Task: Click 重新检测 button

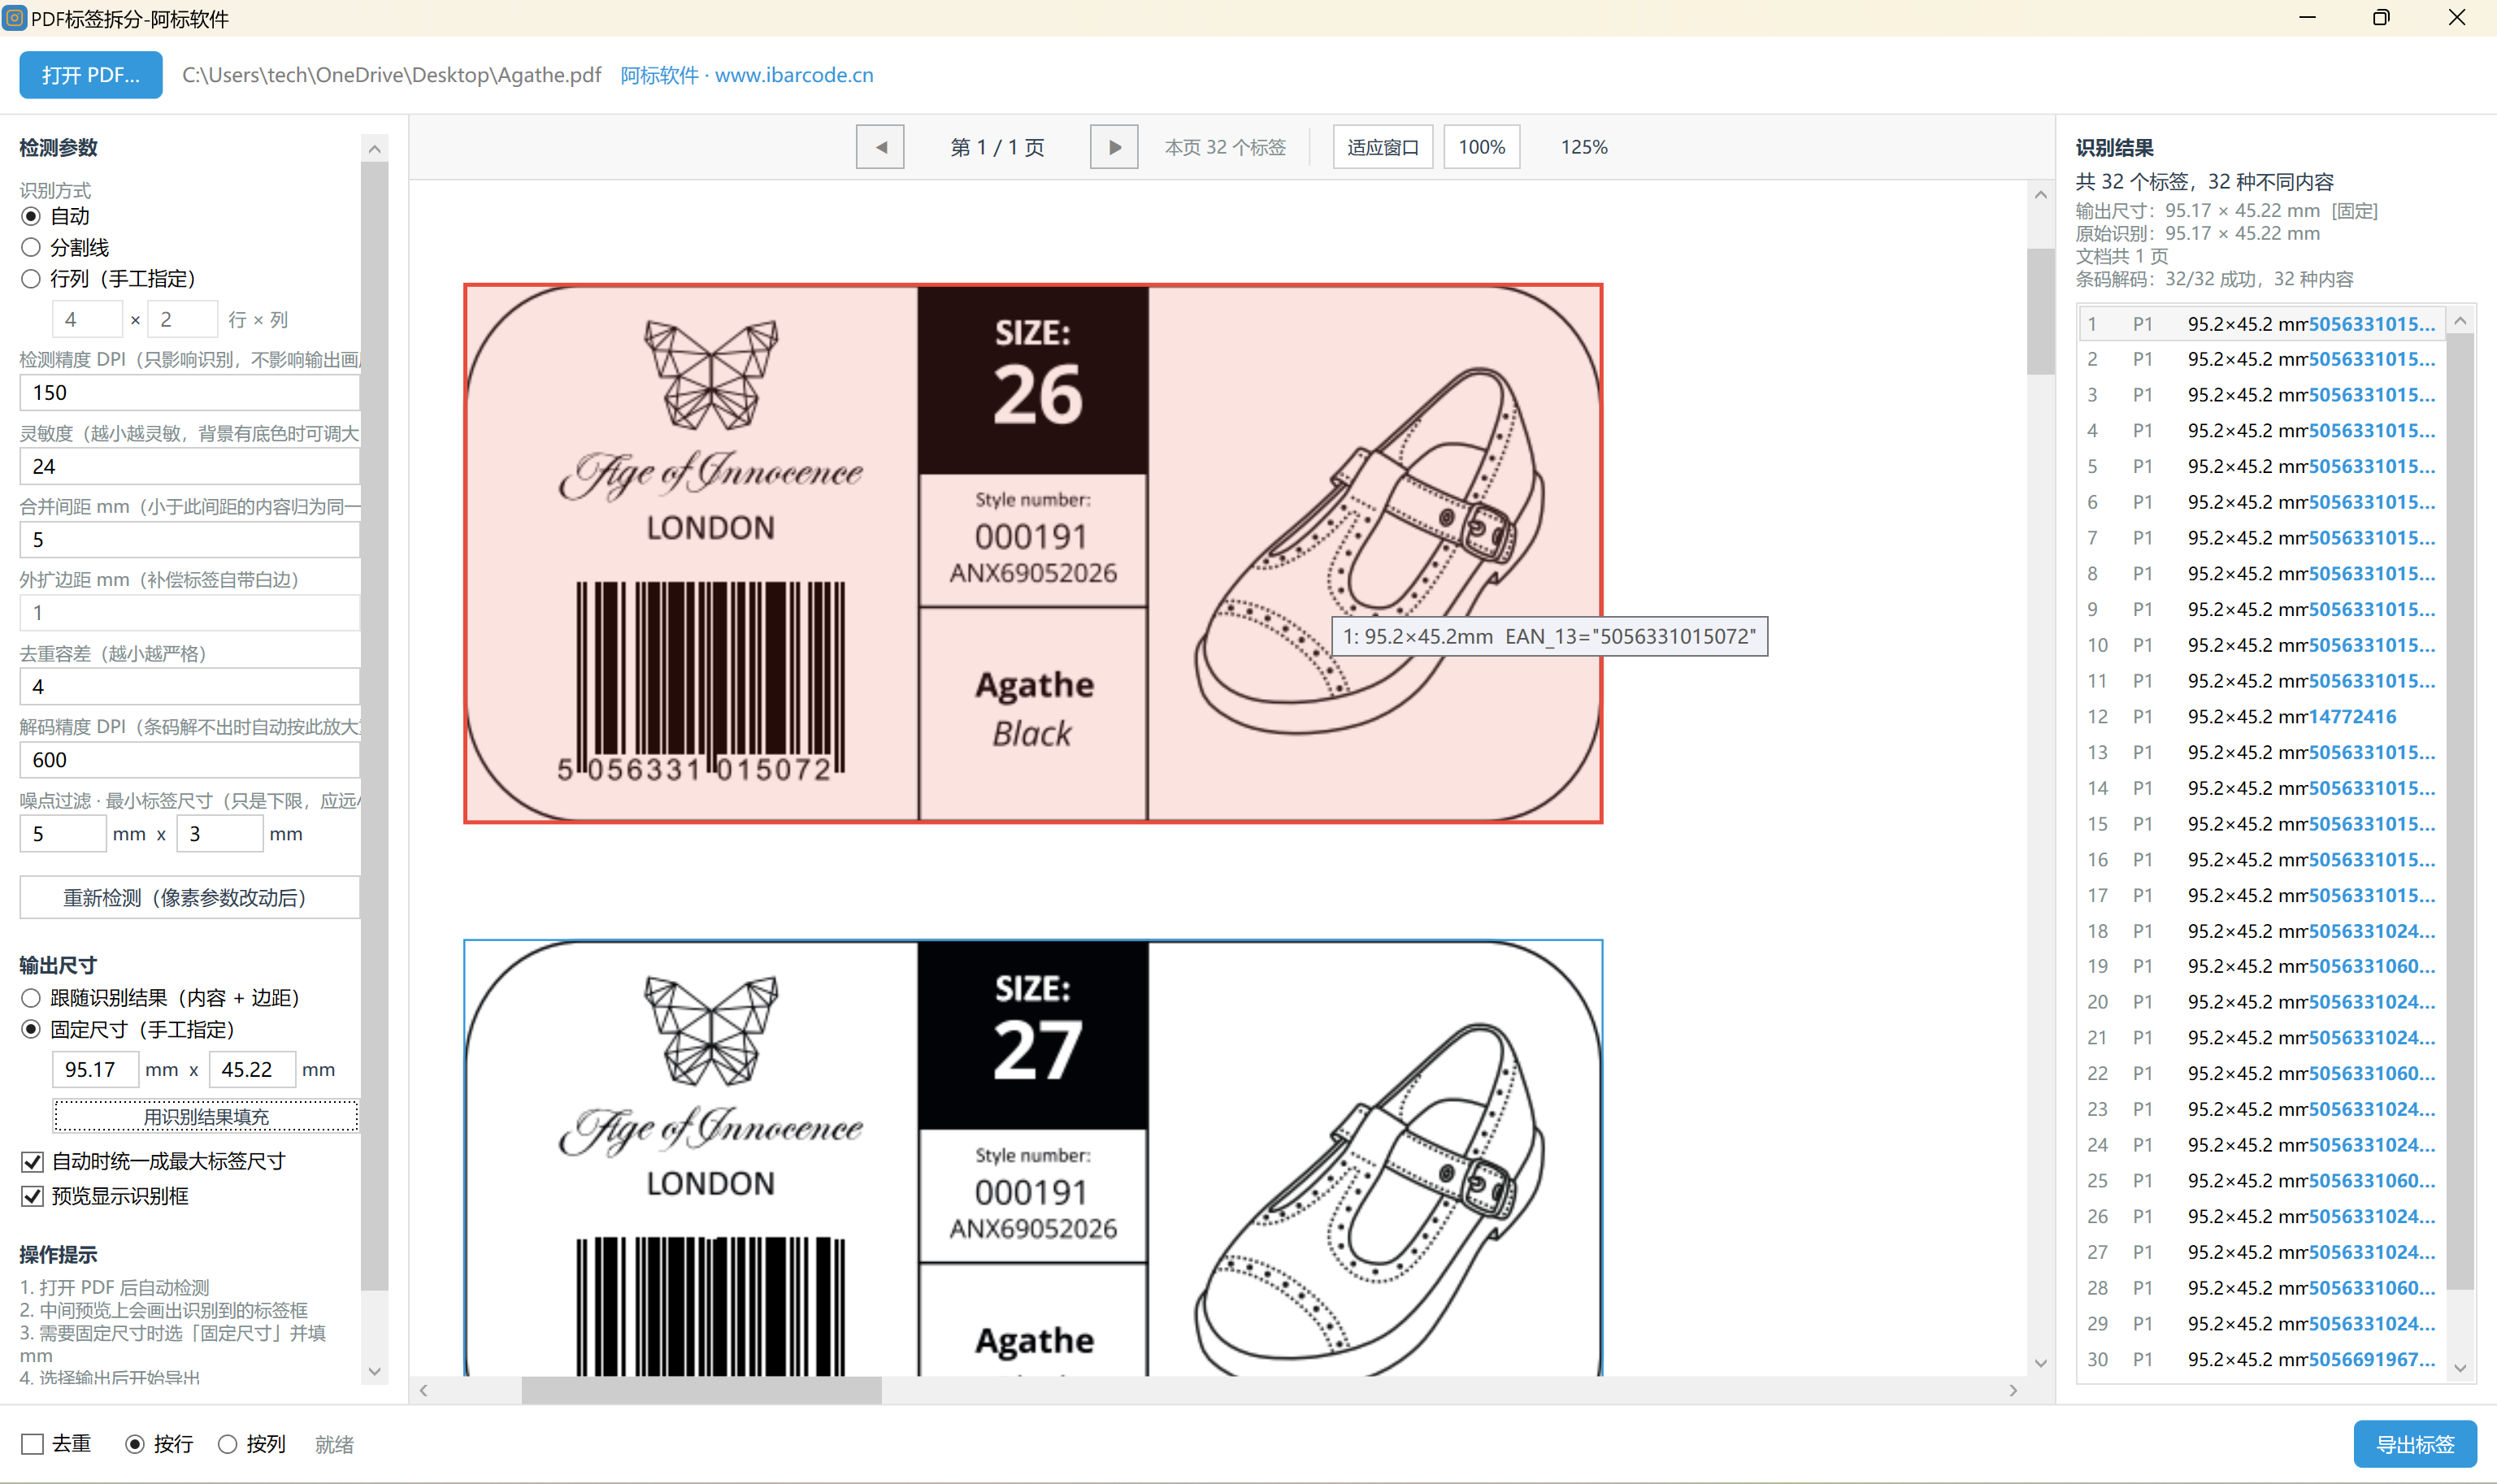Action: coord(190,898)
